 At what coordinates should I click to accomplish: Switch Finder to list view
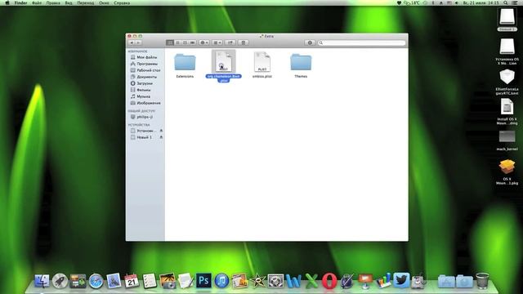[177, 42]
